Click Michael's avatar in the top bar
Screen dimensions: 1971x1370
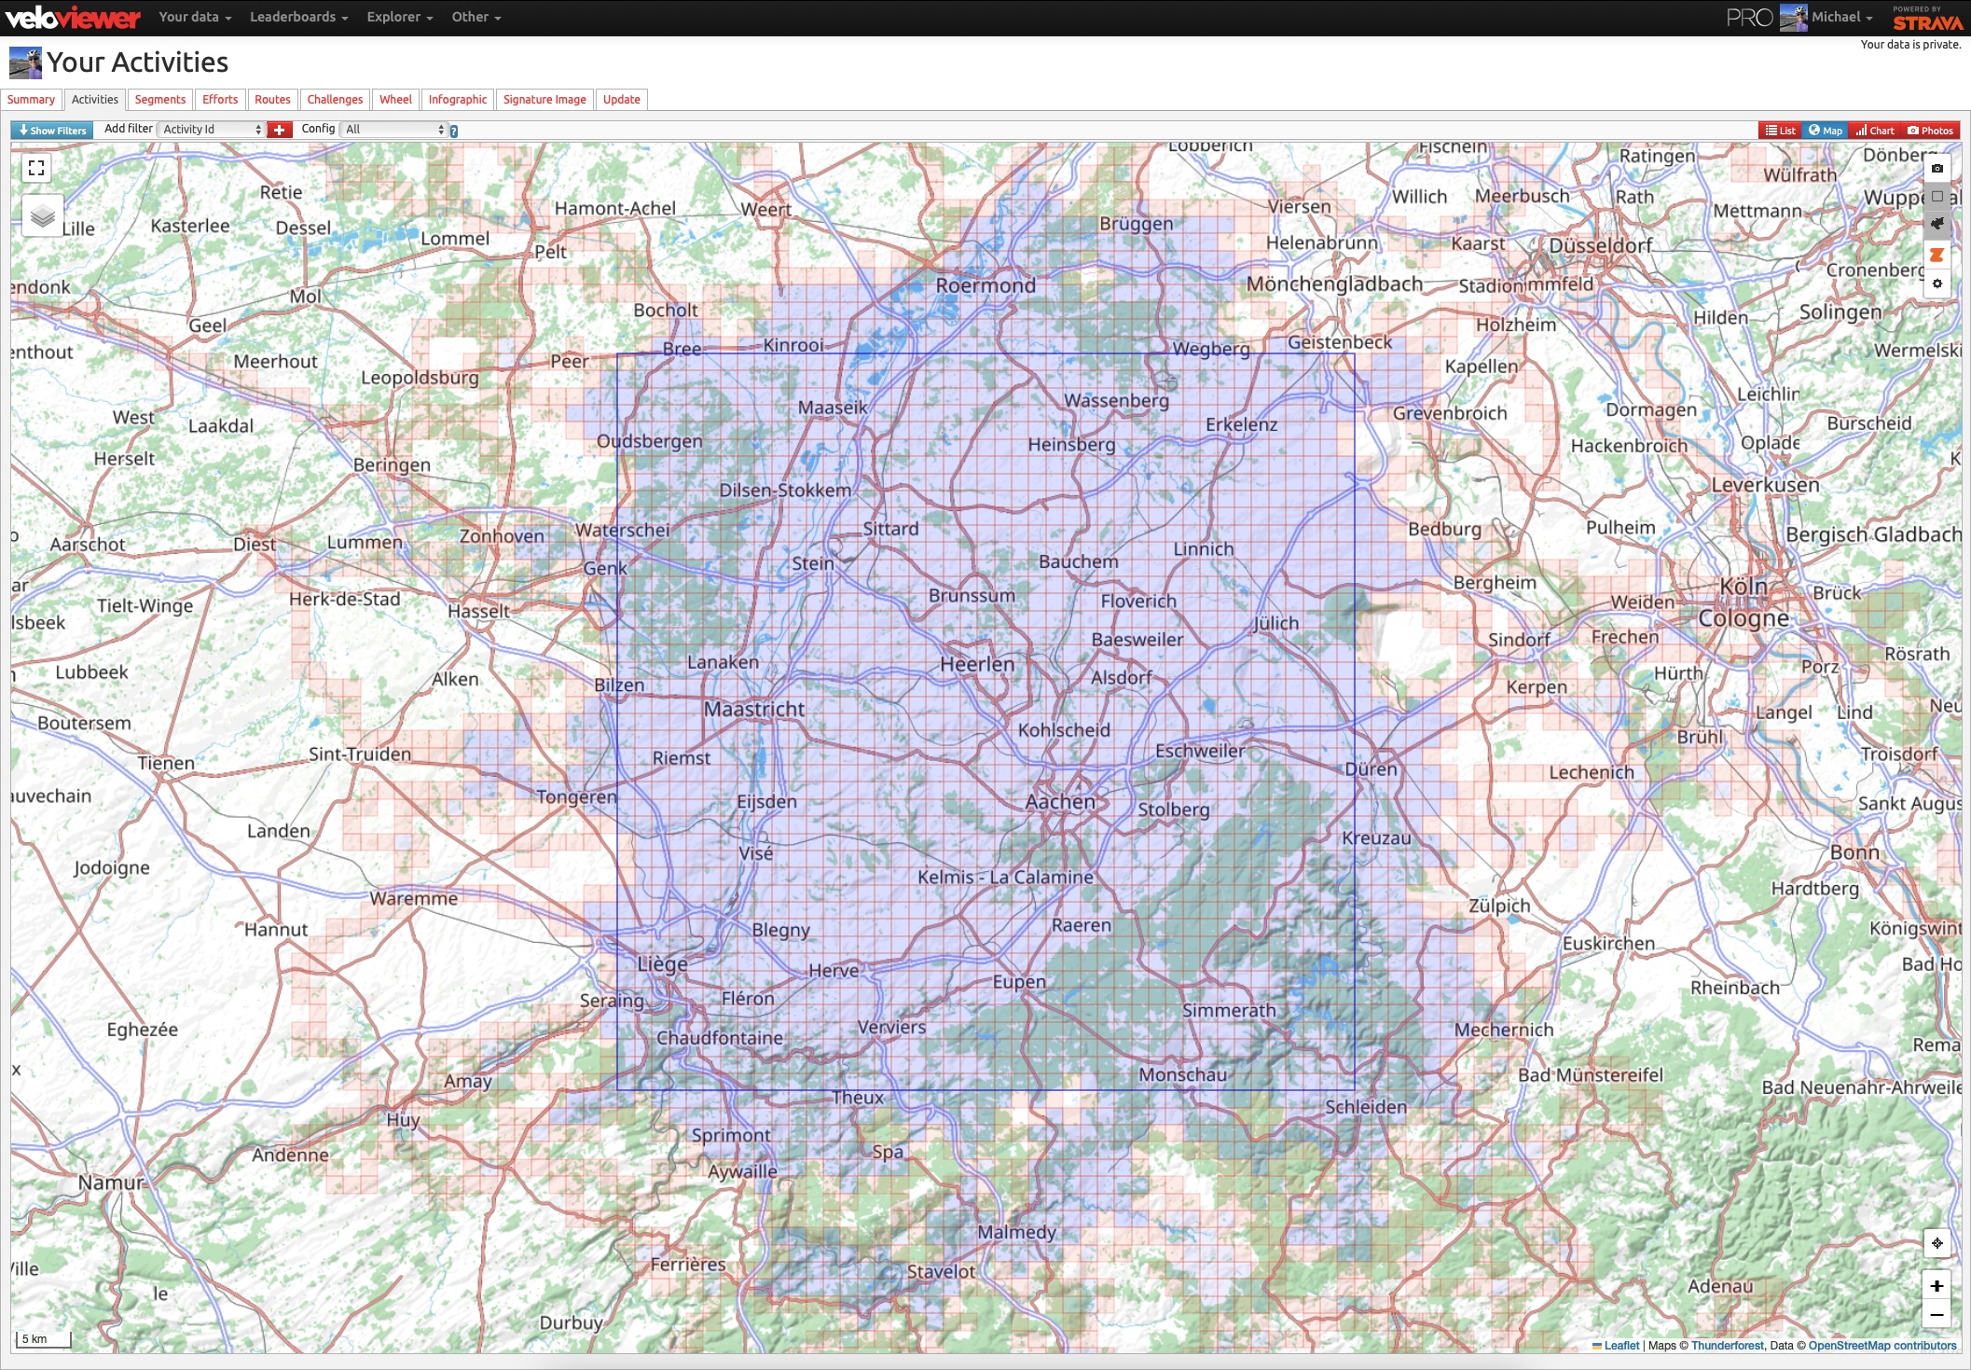click(x=1794, y=18)
